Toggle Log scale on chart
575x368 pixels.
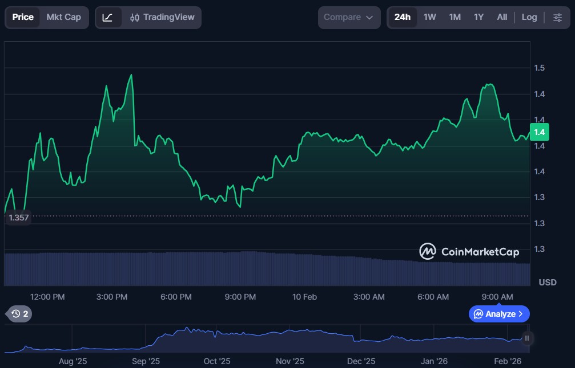click(x=529, y=17)
